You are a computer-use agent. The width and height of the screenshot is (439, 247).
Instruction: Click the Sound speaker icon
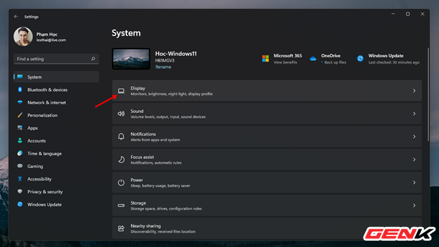tap(121, 114)
